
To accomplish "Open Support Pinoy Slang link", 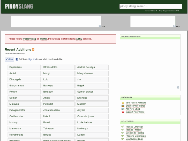I will coord(135,112).
